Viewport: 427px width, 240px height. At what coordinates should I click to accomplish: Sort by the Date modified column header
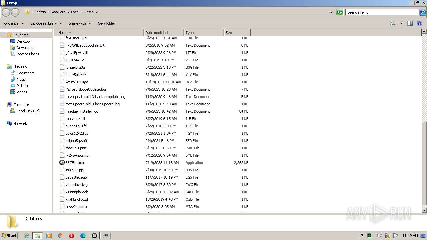click(164, 33)
